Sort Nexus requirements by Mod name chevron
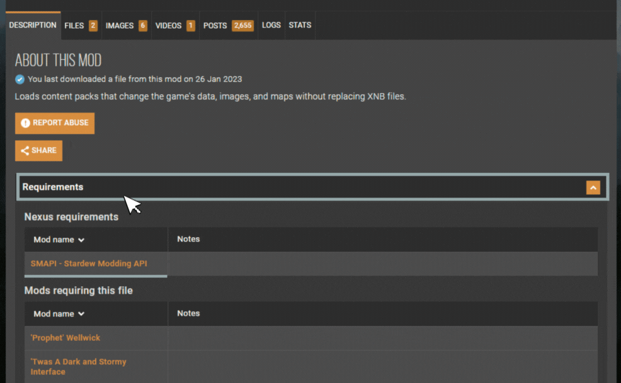 [81, 240]
